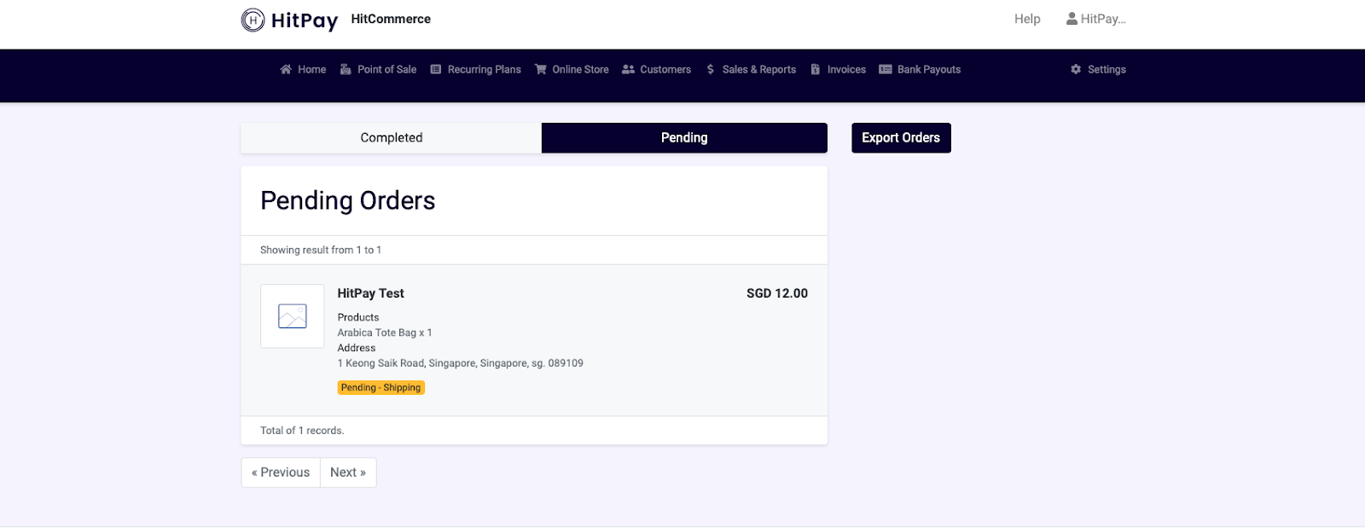Go to Invoices page
This screenshot has height=532, width=1365.
point(839,70)
